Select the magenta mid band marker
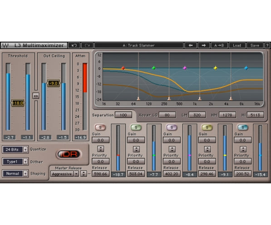Viewport: 271px width, 225px height. 185,68
